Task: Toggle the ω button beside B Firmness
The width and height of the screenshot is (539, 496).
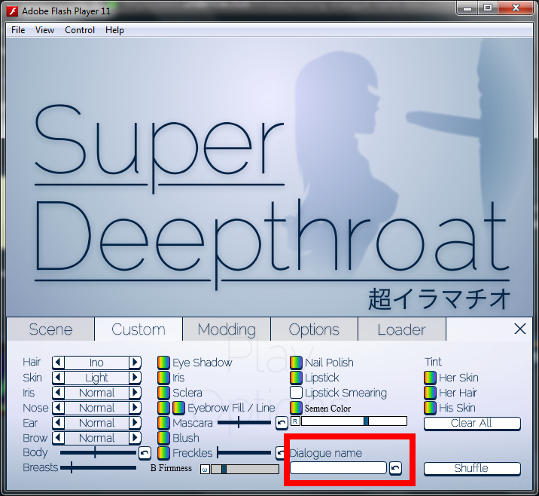Action: pos(205,470)
